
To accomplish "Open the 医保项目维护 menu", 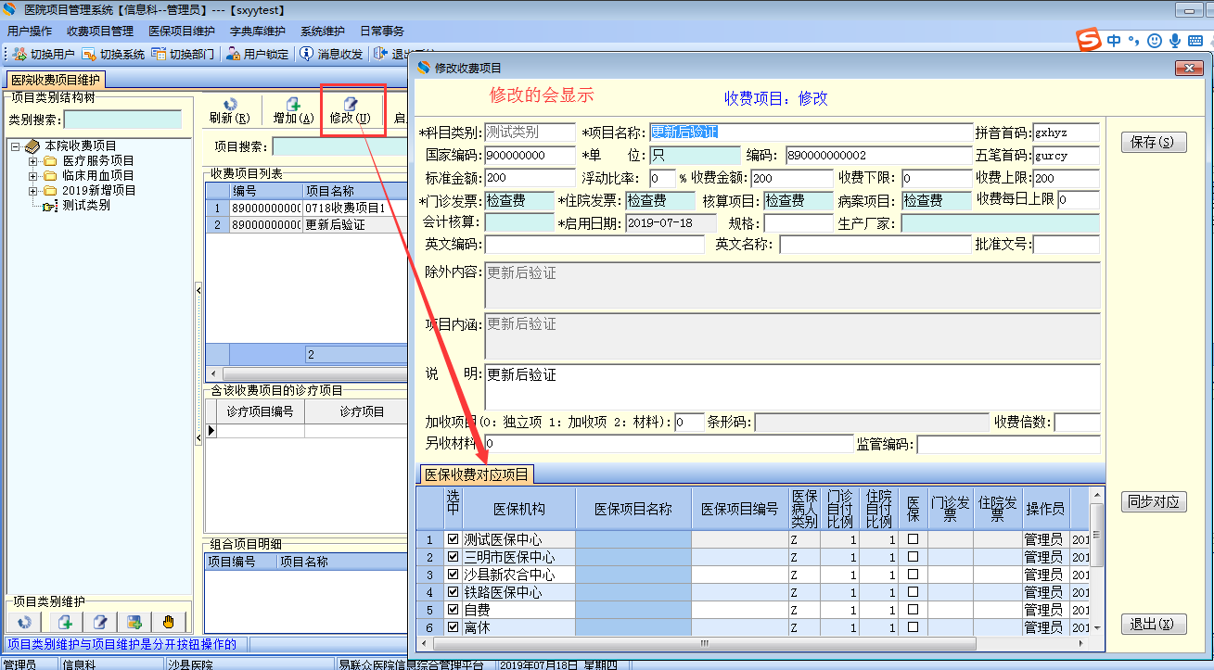I will tap(182, 32).
